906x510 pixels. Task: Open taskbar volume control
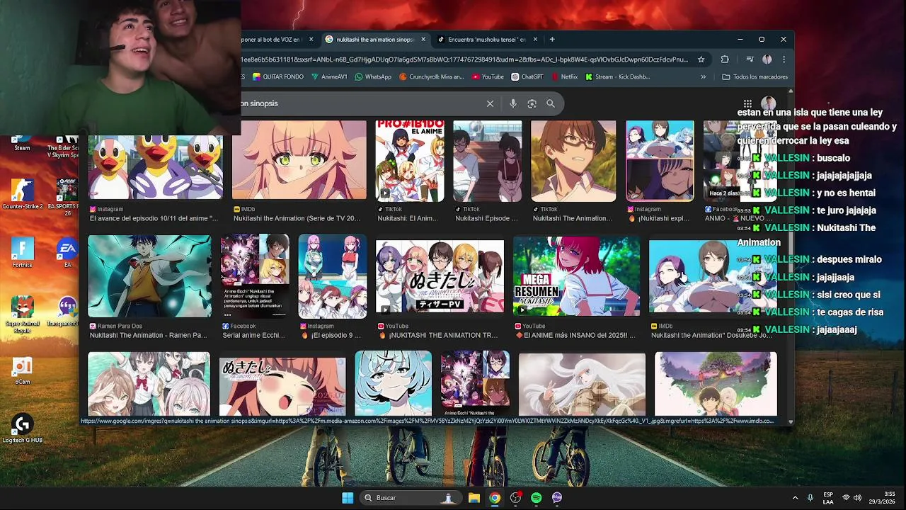857,498
